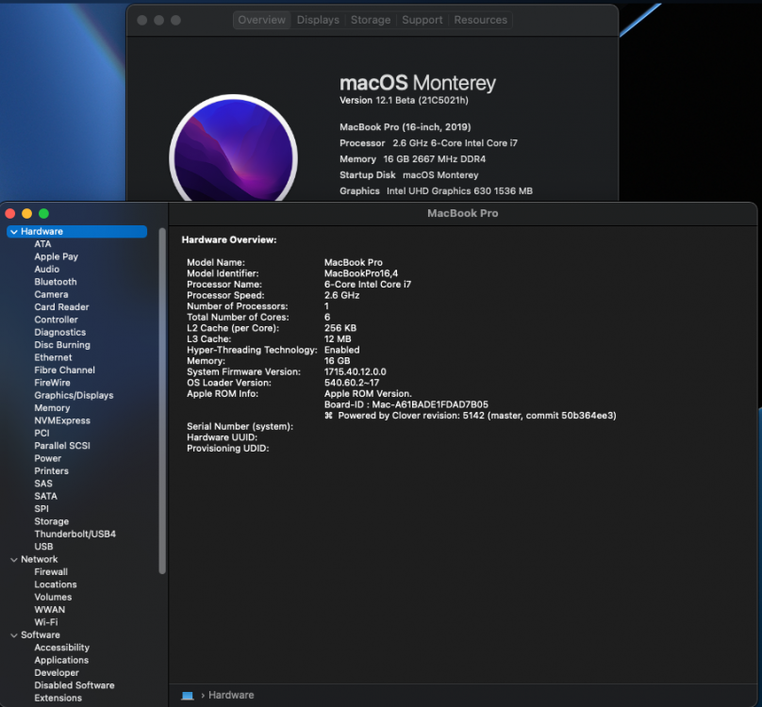The width and height of the screenshot is (762, 707).
Task: Open the Support tab in About This Mac
Action: click(x=422, y=20)
